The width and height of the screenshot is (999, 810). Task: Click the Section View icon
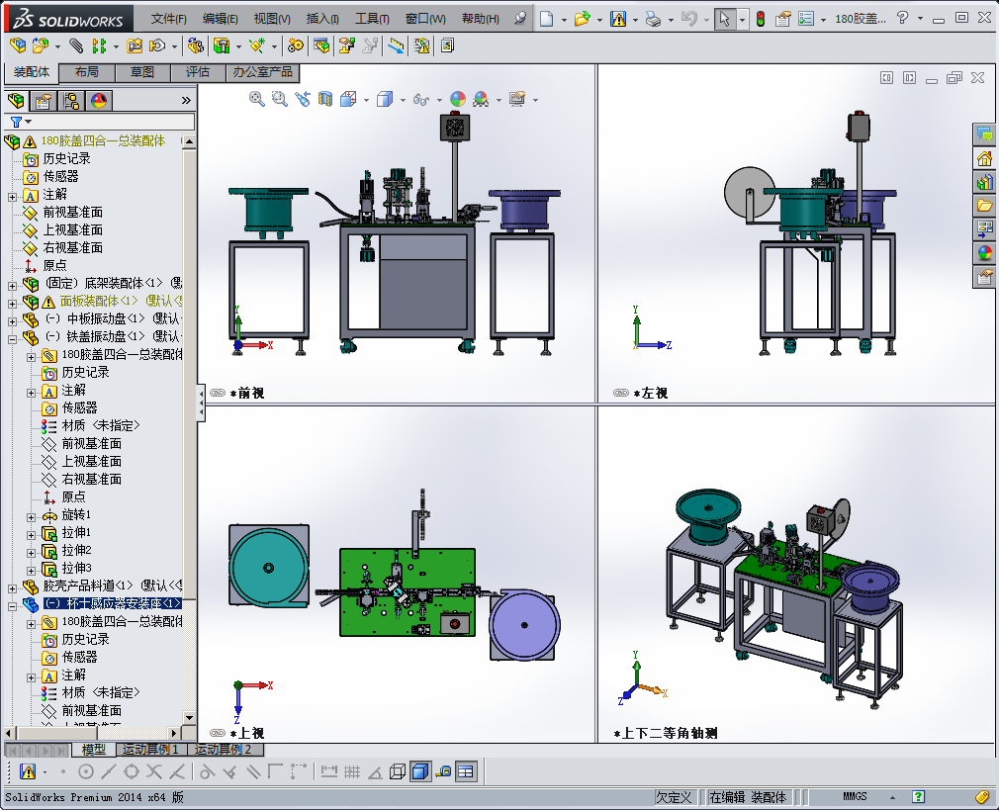325,99
